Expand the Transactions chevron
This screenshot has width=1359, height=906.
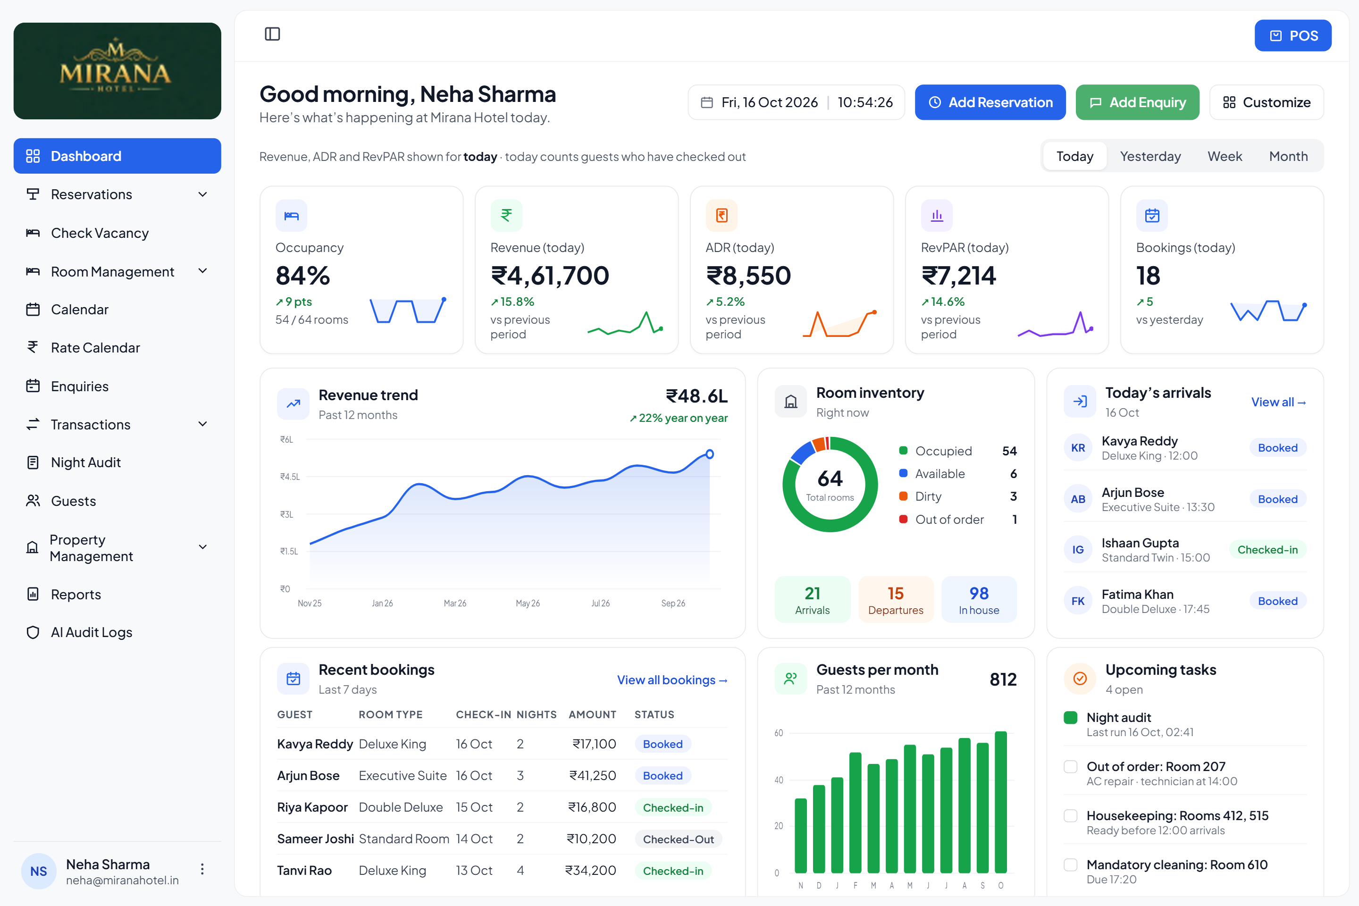point(203,424)
